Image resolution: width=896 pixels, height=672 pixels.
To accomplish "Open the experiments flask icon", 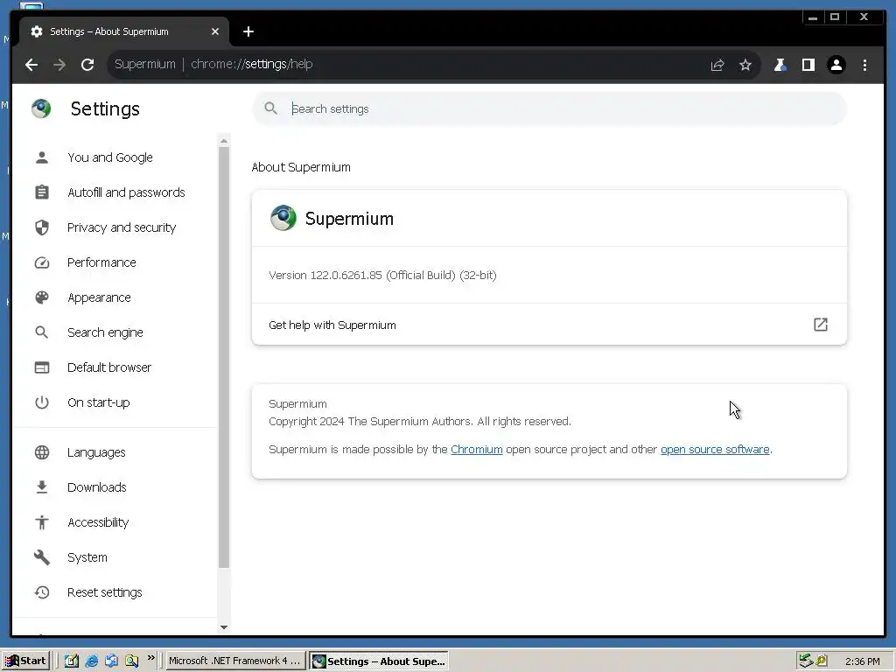I will pyautogui.click(x=780, y=65).
